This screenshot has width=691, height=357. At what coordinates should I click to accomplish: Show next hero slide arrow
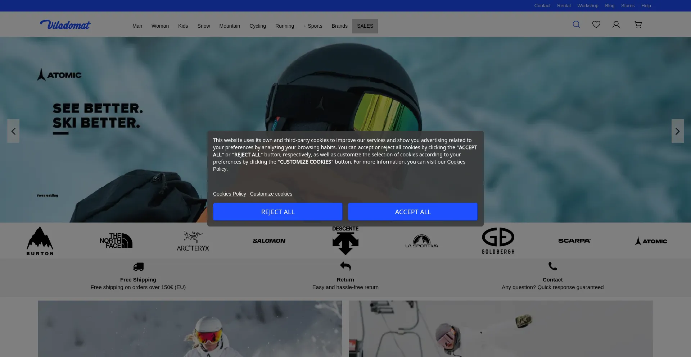click(x=678, y=131)
